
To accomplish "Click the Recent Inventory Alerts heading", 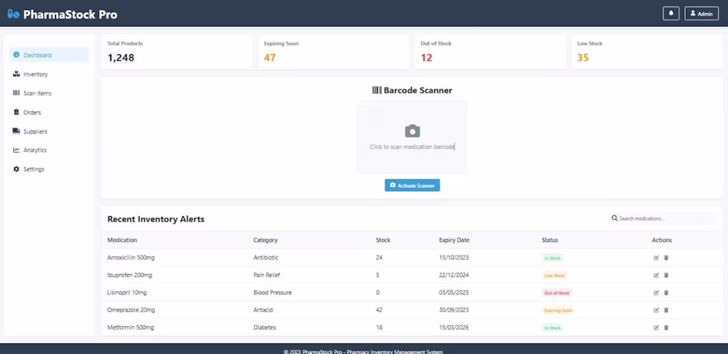I will tap(156, 219).
